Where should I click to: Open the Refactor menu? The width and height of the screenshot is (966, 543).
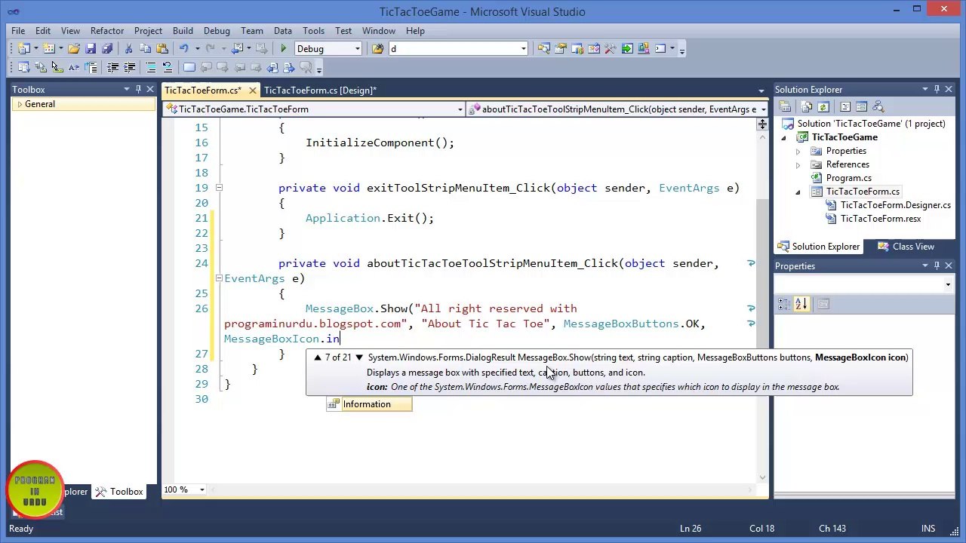pyautogui.click(x=107, y=31)
